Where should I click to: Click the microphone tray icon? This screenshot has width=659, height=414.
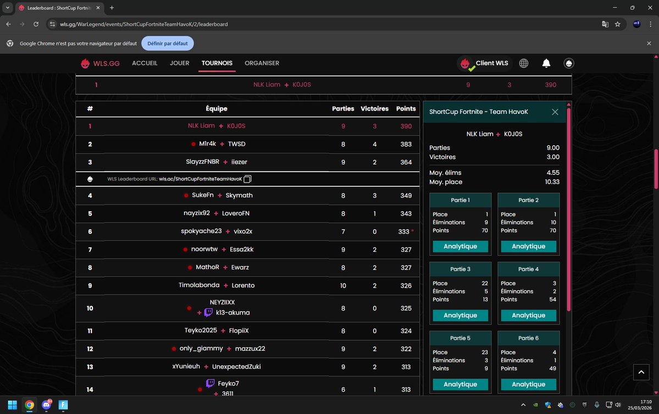click(x=596, y=405)
